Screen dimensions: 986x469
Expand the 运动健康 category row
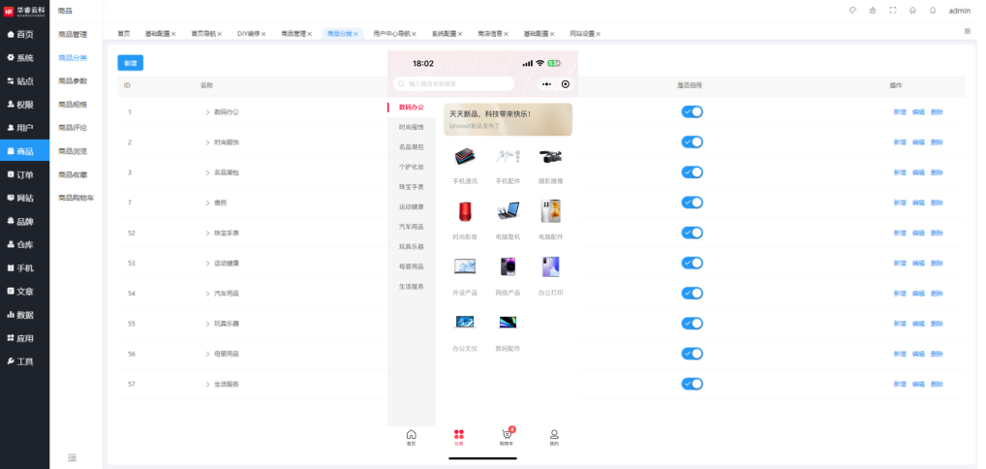[x=207, y=263]
